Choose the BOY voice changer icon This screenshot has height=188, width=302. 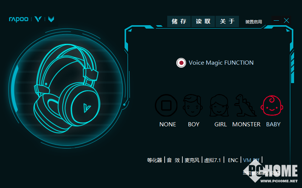tap(193, 105)
